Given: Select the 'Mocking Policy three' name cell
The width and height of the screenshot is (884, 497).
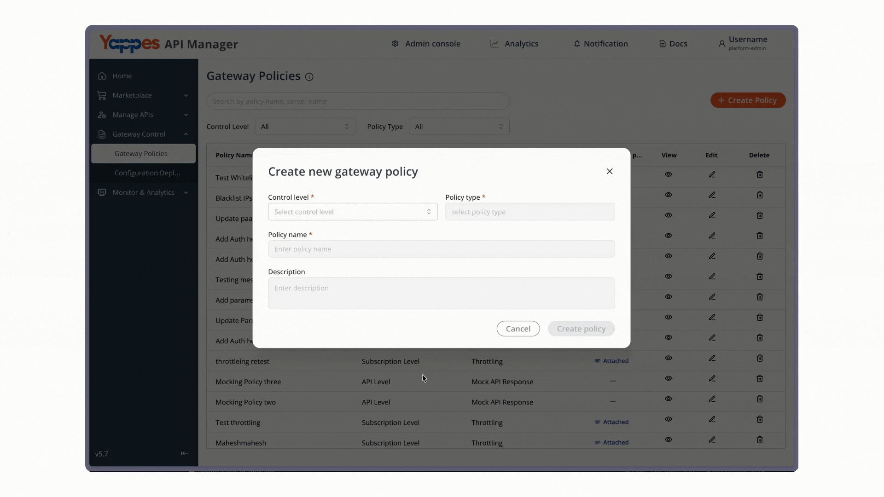Looking at the screenshot, I should coord(248,381).
